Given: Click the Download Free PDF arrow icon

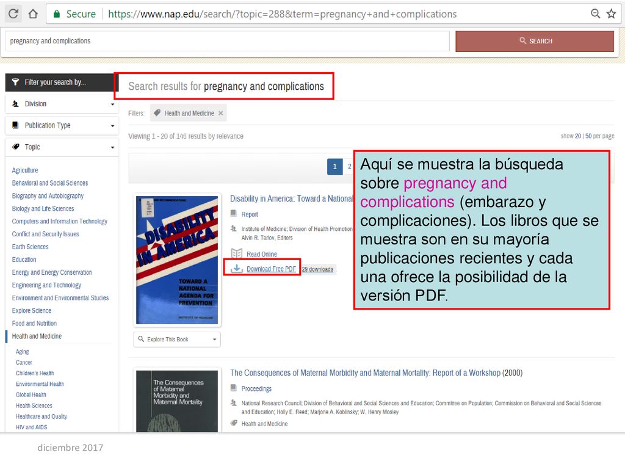Looking at the screenshot, I should click(237, 269).
